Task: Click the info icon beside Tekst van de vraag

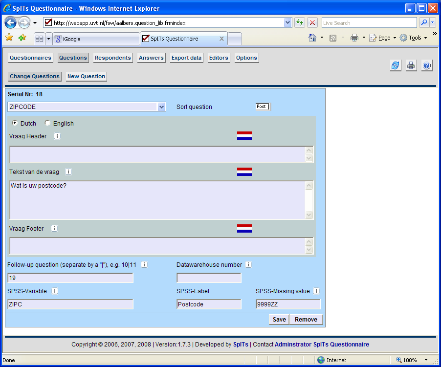Action: (x=68, y=172)
